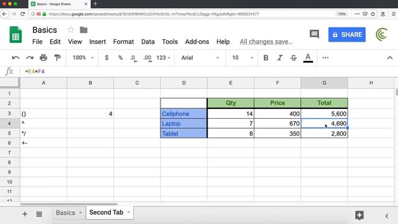
Task: Open the More toolbar options ellipsis
Action: coord(325,58)
